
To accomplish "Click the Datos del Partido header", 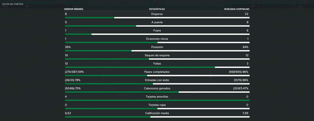I will [13, 4].
